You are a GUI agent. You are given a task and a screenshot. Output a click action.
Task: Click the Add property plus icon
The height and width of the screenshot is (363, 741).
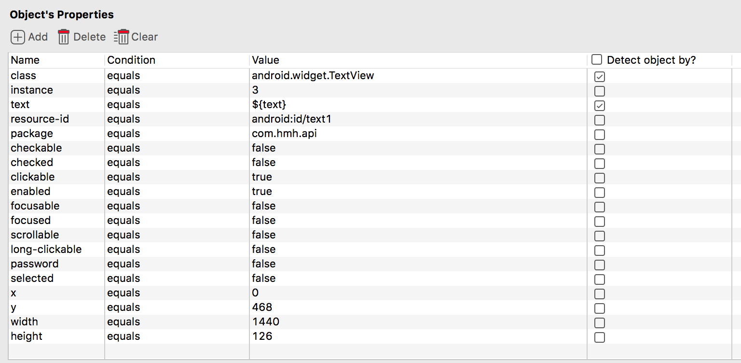(x=18, y=37)
